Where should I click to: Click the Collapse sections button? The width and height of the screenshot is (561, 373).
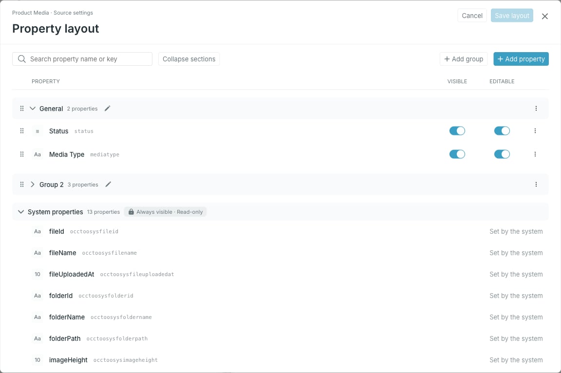[189, 59]
